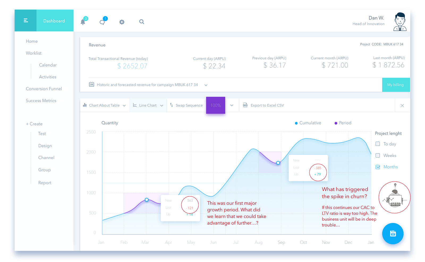Click the My billing button
The height and width of the screenshot is (262, 425).
(396, 85)
